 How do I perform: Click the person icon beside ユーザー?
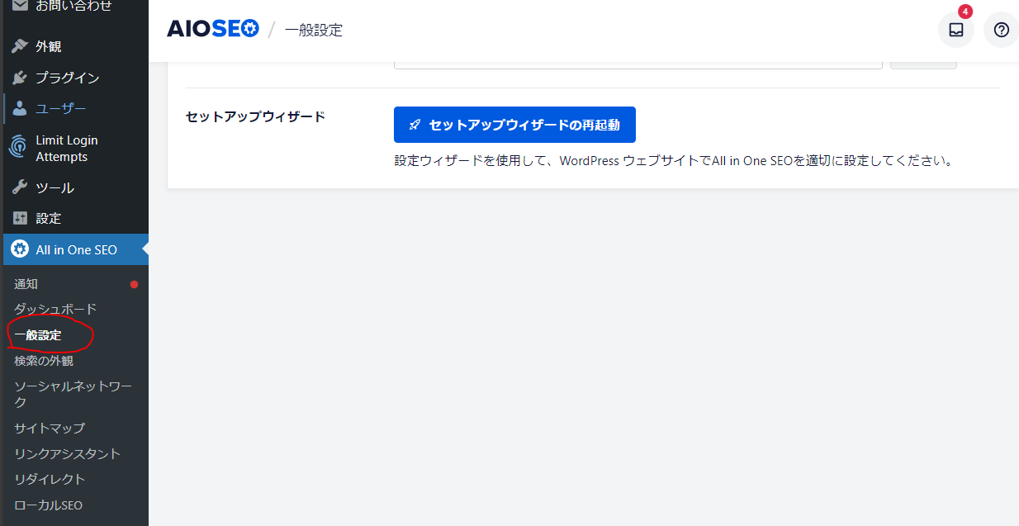pos(20,109)
